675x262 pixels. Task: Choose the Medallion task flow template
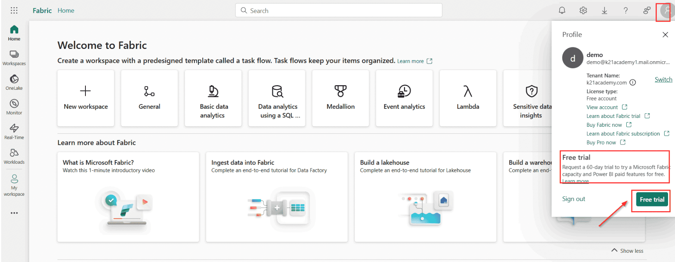[340, 98]
